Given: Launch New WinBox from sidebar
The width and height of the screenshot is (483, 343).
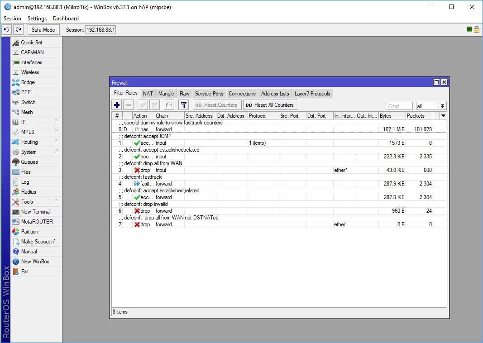Looking at the screenshot, I should click(36, 262).
